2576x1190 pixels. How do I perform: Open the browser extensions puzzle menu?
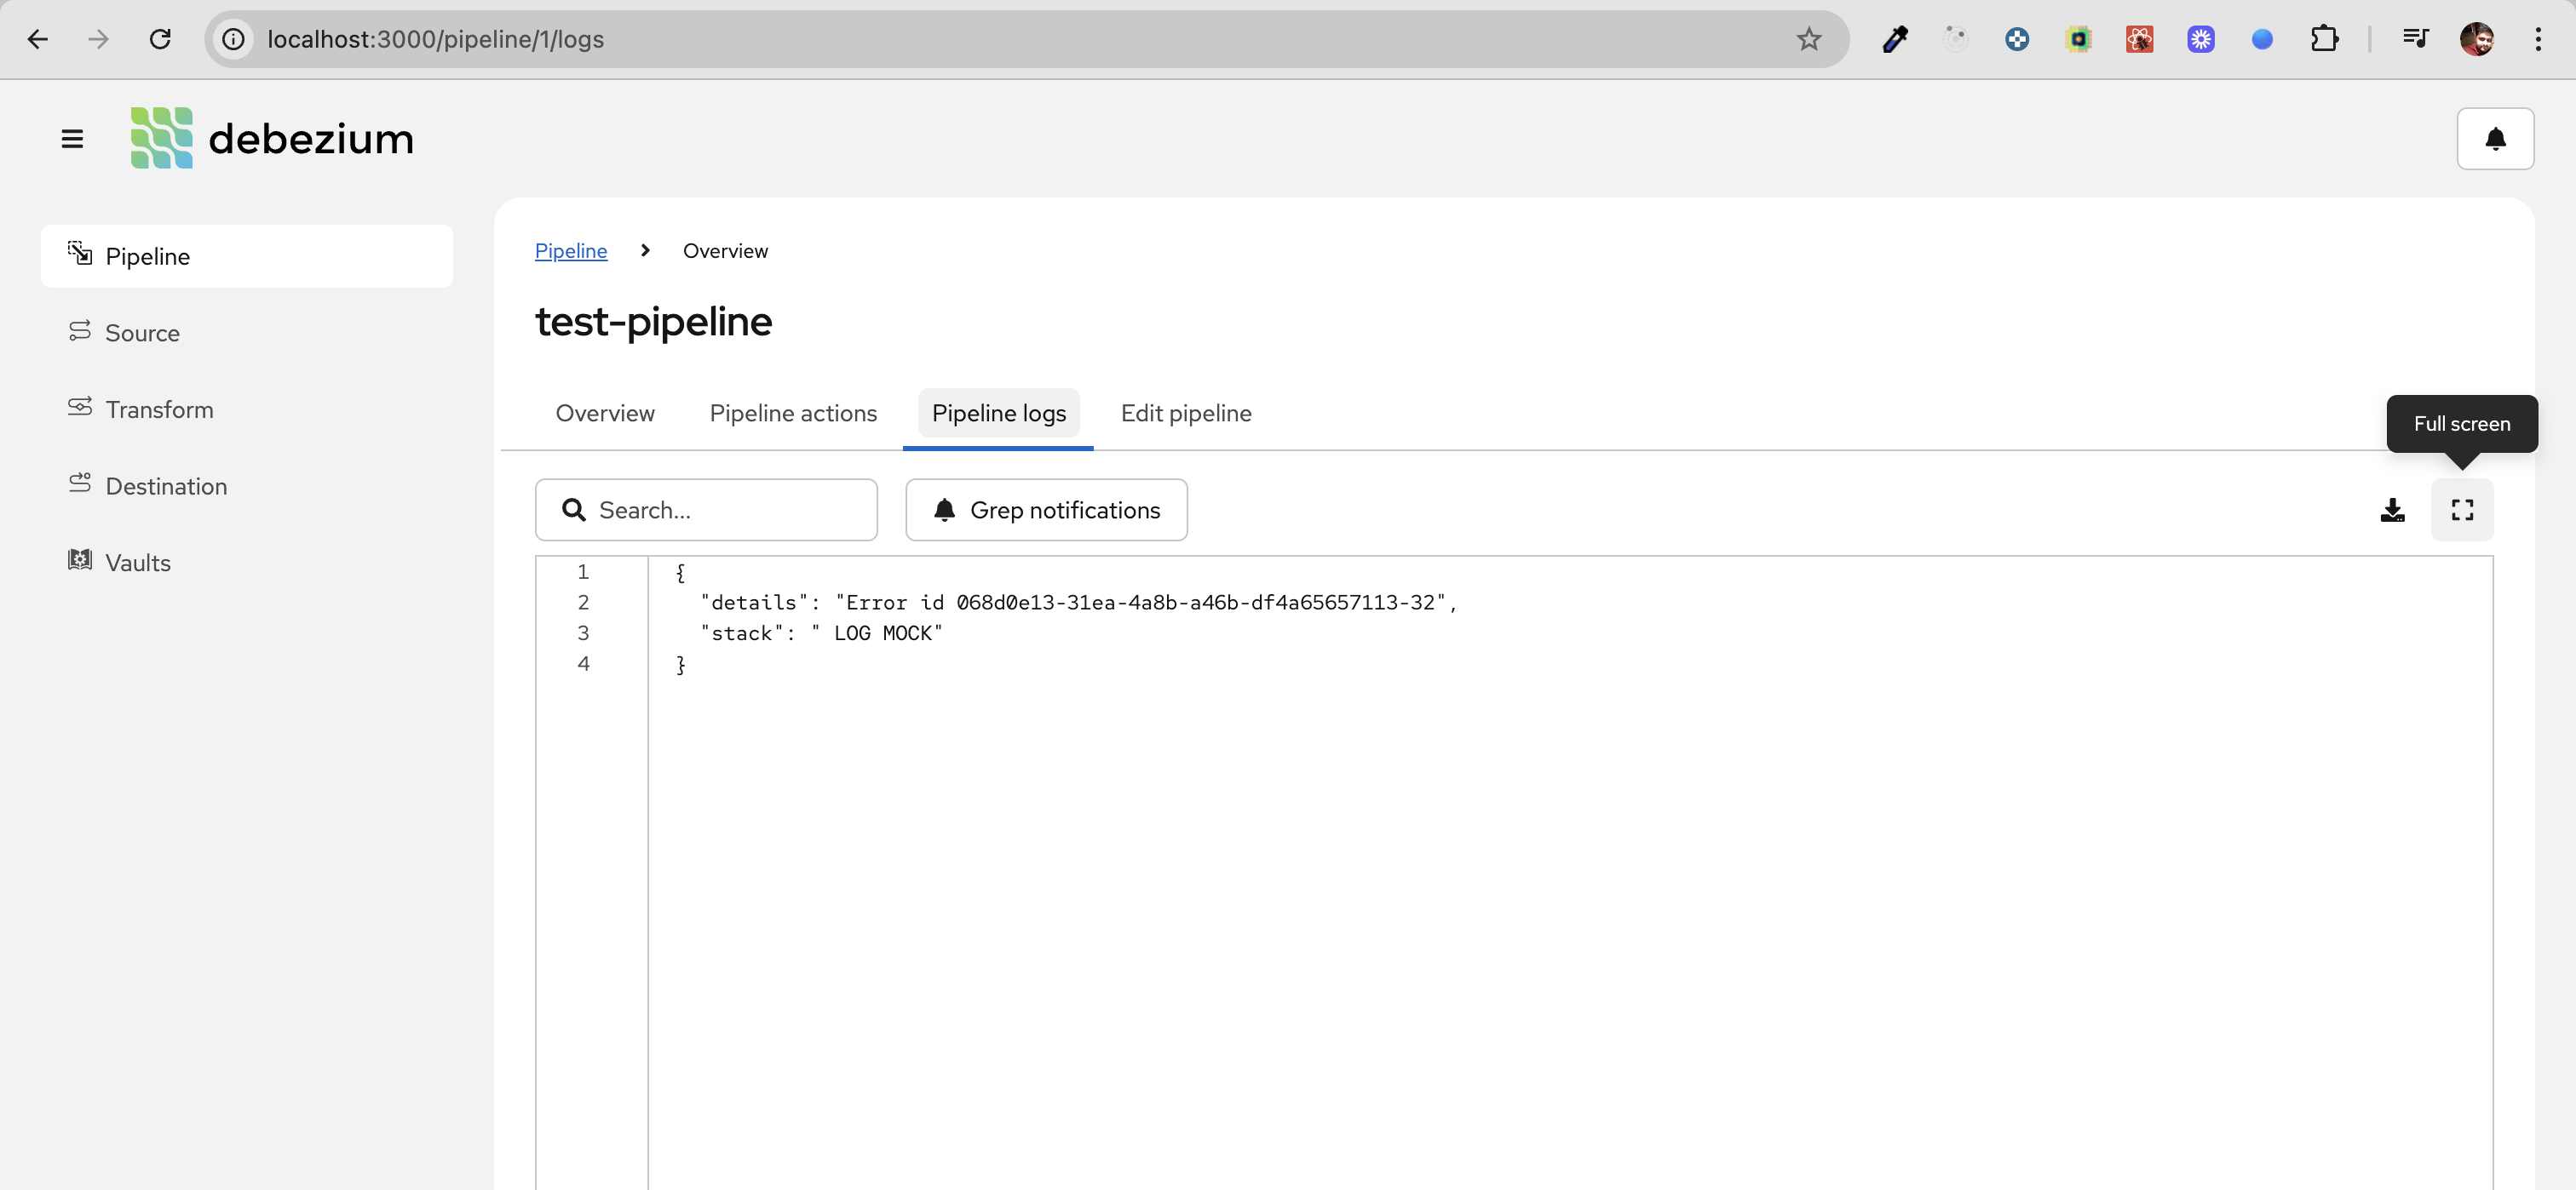2324,39
